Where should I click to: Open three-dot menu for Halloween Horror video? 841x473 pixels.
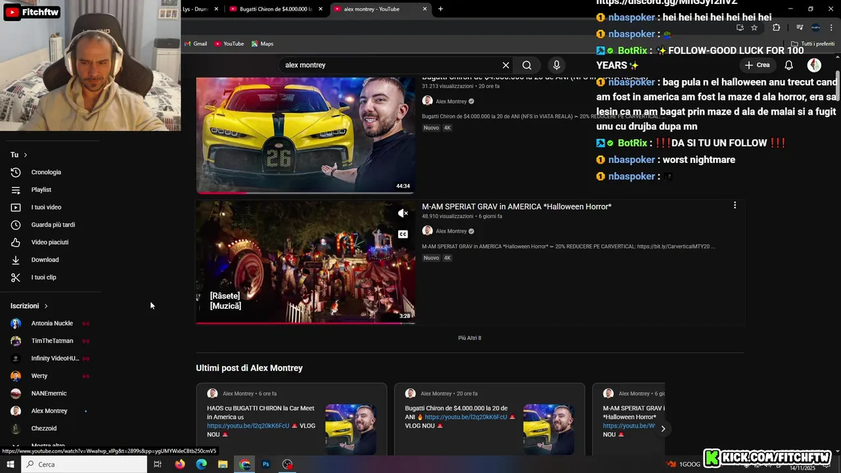click(x=735, y=206)
